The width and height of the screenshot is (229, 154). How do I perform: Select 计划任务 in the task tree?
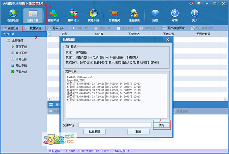19,59
